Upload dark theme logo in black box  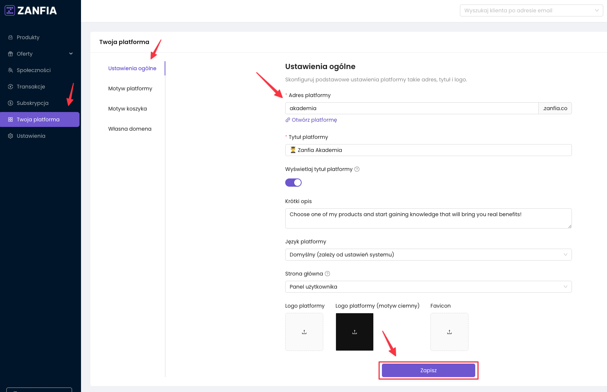coord(355,332)
